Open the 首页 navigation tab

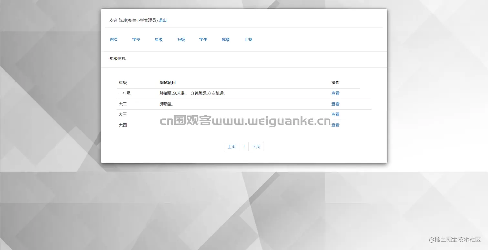[114, 40]
